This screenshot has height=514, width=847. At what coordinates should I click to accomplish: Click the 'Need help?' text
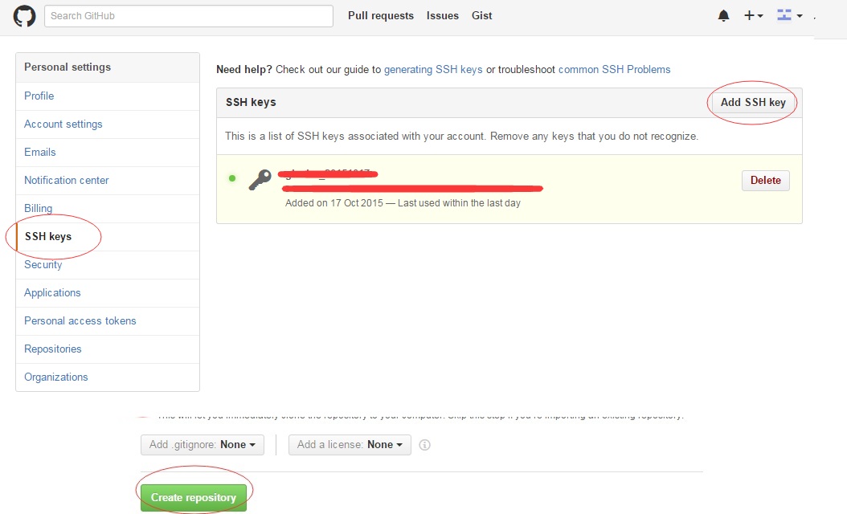244,70
